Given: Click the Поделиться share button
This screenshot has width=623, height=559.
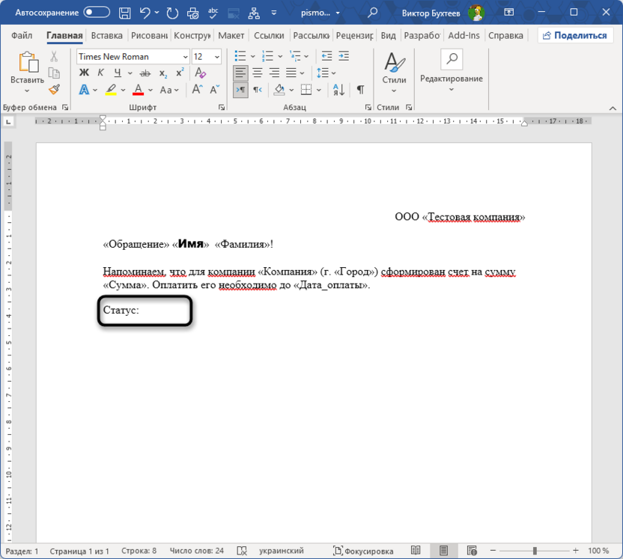Looking at the screenshot, I should point(575,35).
